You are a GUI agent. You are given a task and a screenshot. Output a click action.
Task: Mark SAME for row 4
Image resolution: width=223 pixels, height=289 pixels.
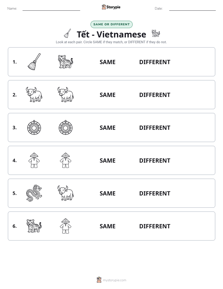[107, 160]
